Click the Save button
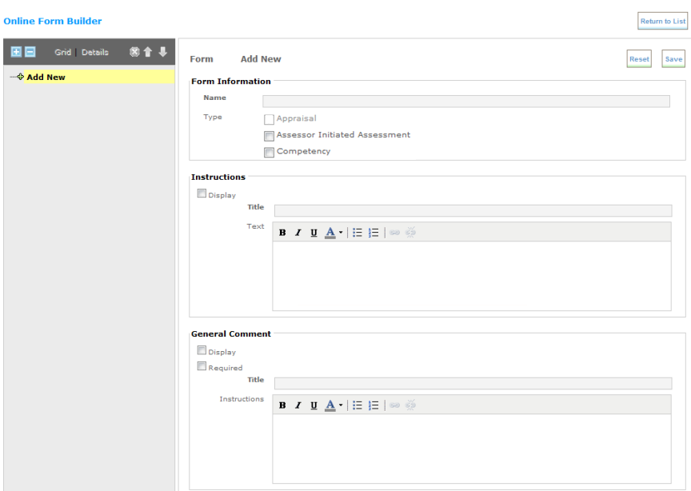The width and height of the screenshot is (691, 491). pyautogui.click(x=673, y=59)
